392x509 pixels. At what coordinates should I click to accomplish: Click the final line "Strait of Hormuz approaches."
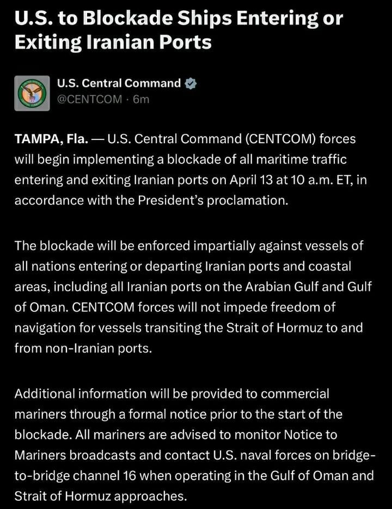click(100, 496)
